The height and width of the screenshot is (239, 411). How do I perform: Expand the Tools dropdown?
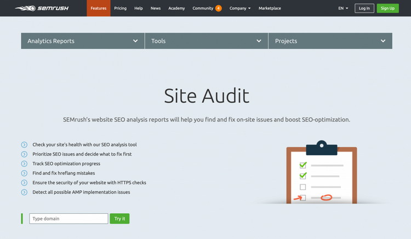[x=207, y=41]
